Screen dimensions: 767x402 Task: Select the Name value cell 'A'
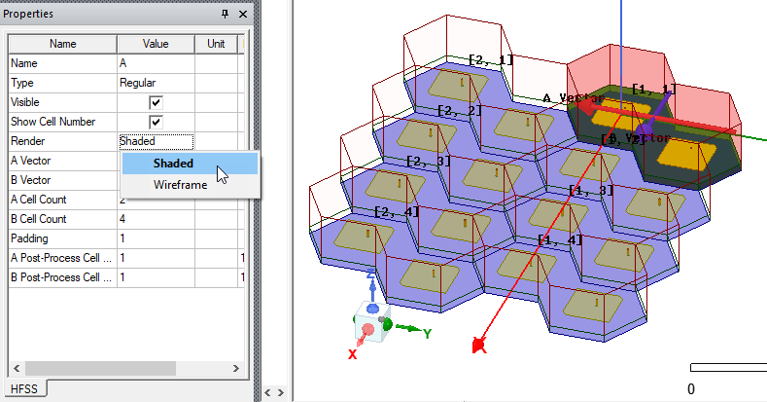(157, 63)
